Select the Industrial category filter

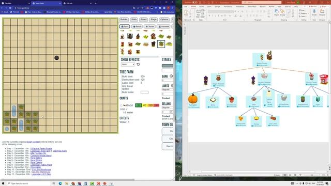tap(163, 26)
